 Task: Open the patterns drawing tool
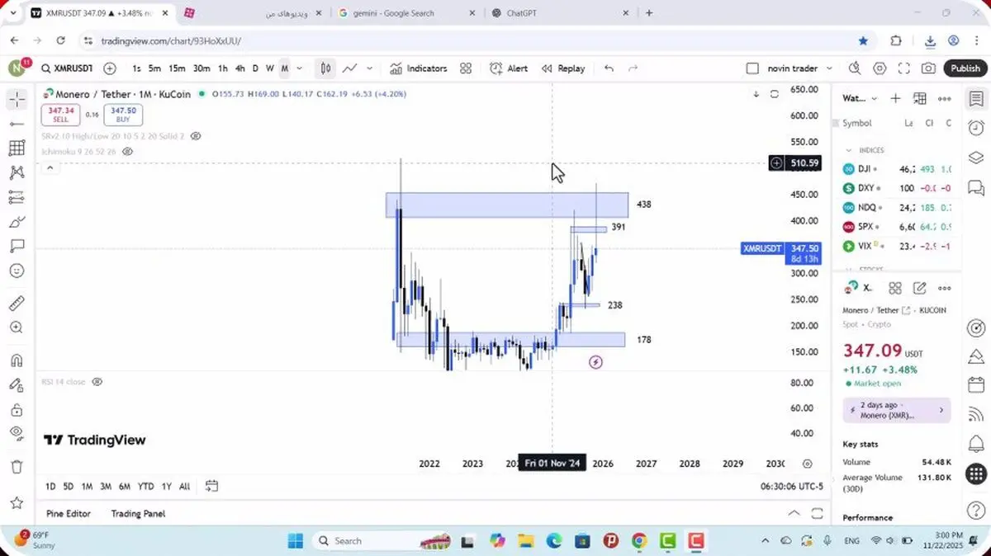coord(17,172)
